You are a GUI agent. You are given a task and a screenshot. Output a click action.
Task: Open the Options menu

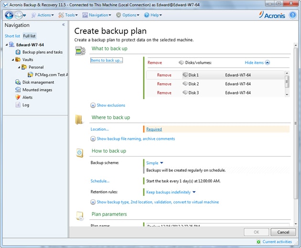point(128,15)
